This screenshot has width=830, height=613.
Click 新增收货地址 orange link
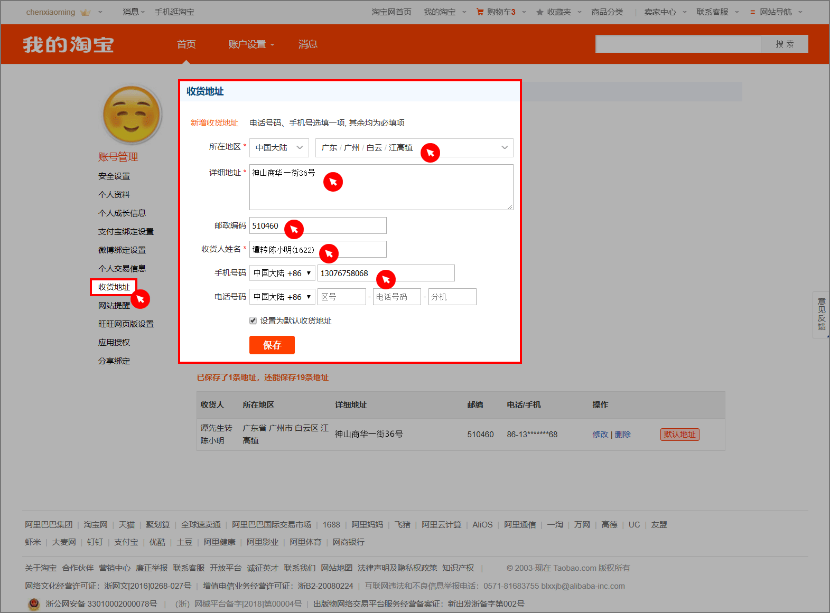coord(214,123)
